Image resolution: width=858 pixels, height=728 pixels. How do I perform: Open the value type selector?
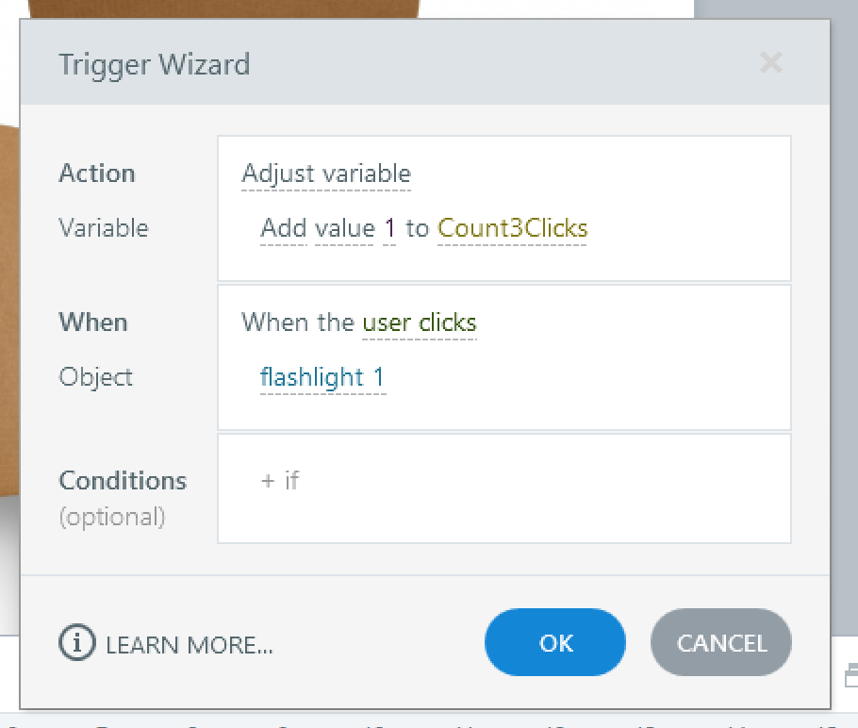point(344,229)
